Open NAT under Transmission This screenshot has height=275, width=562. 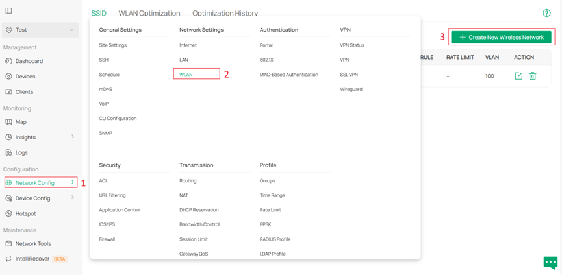click(x=183, y=195)
